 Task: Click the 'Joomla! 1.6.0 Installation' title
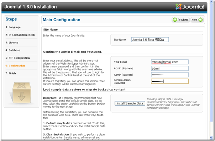[31, 7]
